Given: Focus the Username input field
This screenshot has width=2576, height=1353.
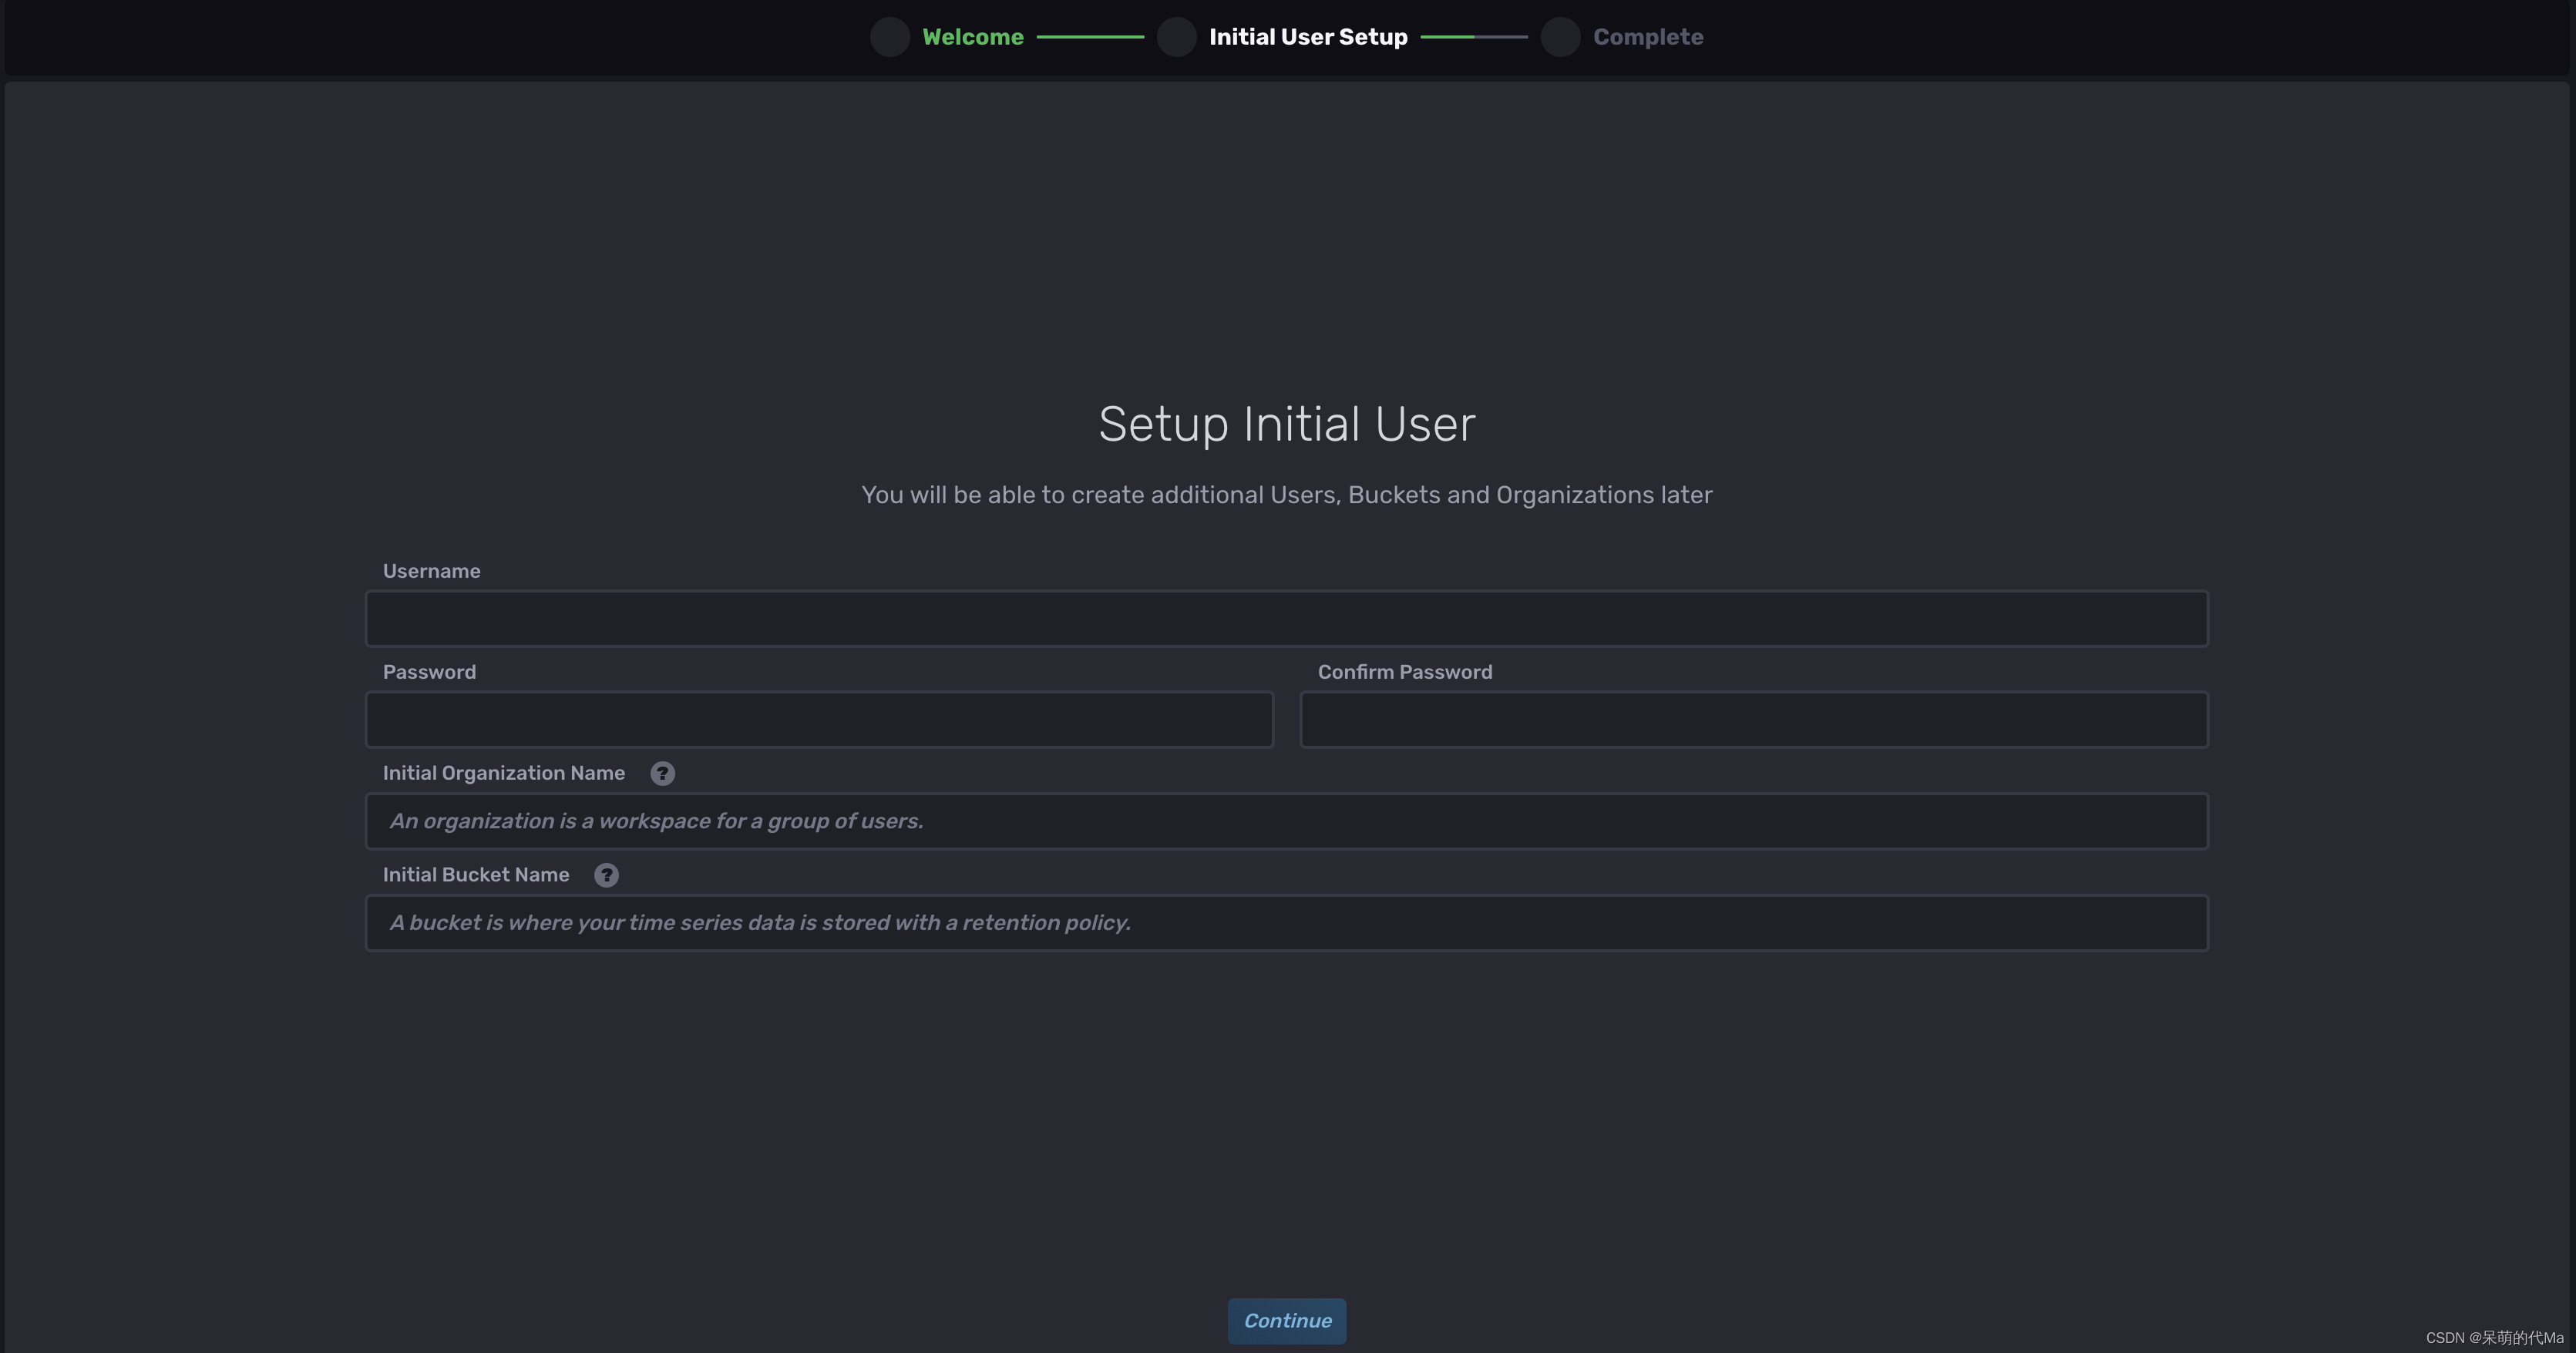Looking at the screenshot, I should tap(1287, 619).
